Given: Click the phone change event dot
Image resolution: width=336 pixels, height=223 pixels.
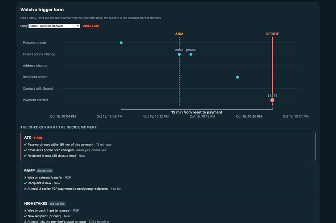Looking at the screenshot, I should [191, 54].
